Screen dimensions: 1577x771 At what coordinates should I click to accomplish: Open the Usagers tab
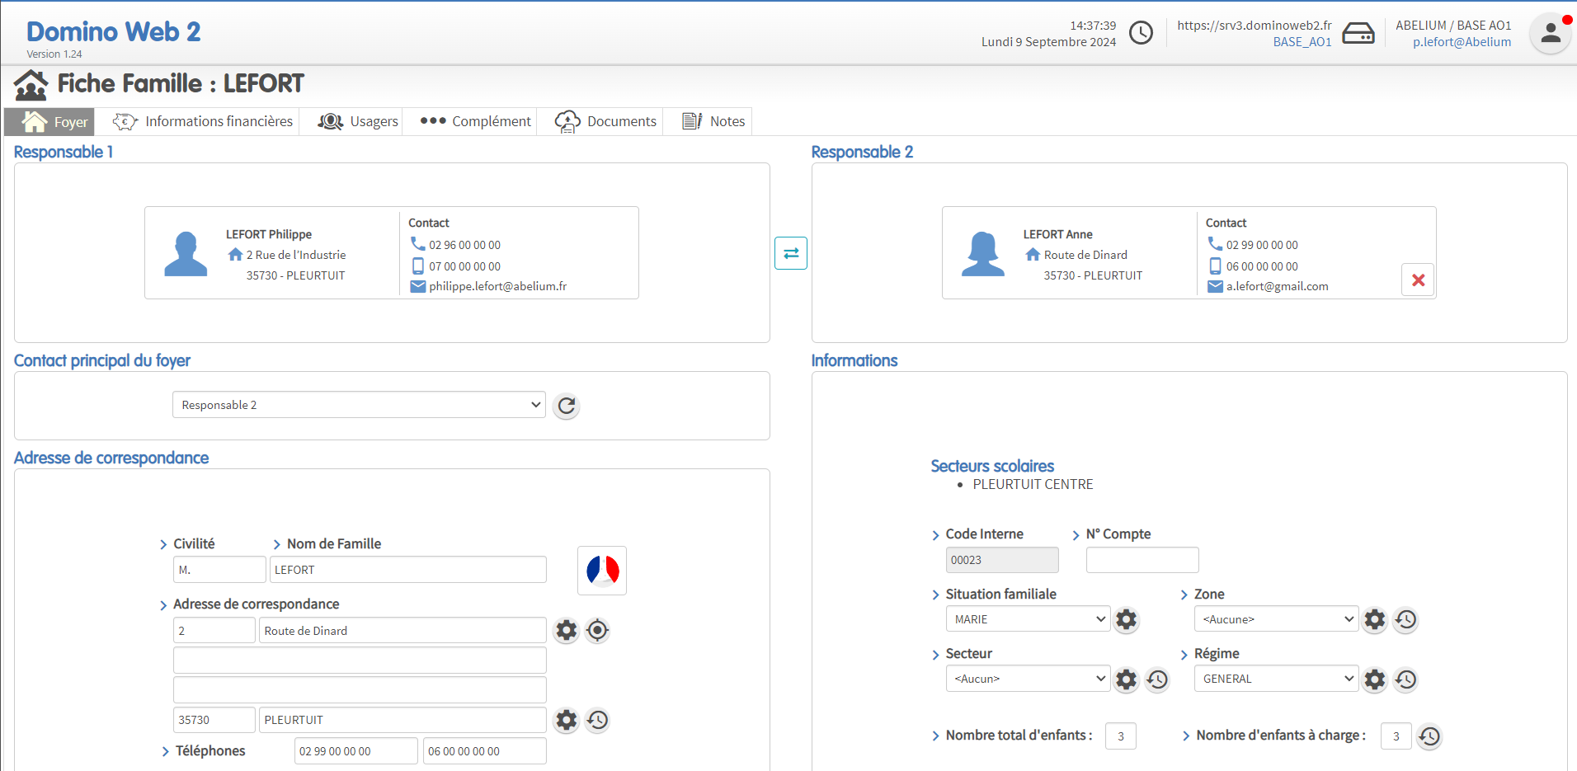pos(359,121)
